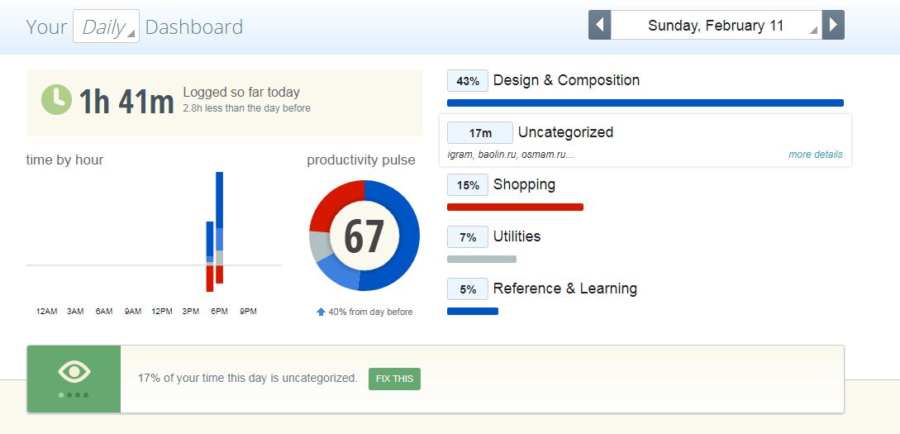900x434 pixels.
Task: Click the red Shopping progress bar
Action: (515, 207)
